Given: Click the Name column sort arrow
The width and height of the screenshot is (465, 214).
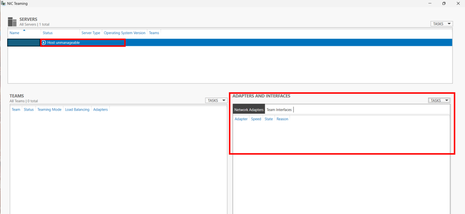Looking at the screenshot, I should [x=24, y=30].
